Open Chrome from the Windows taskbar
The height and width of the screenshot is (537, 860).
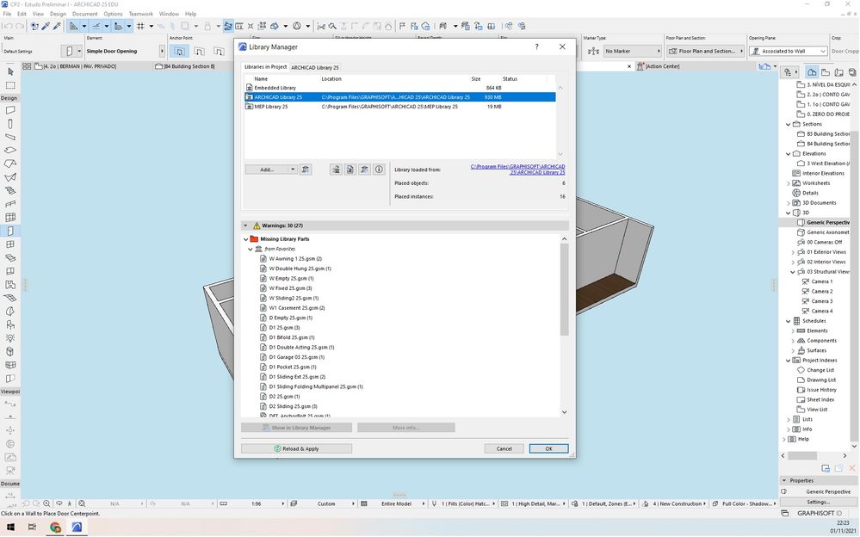[55, 528]
